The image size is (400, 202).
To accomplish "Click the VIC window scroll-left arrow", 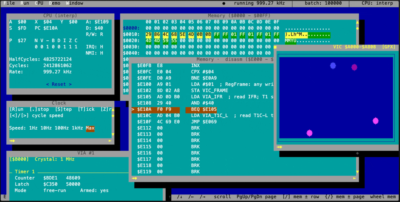I will tap(278, 147).
